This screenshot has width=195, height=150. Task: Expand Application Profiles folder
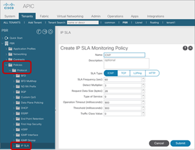tap(6, 49)
